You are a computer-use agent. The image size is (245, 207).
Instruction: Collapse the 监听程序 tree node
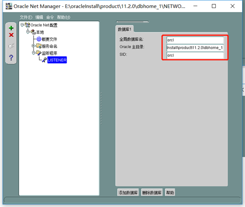click(x=34, y=53)
